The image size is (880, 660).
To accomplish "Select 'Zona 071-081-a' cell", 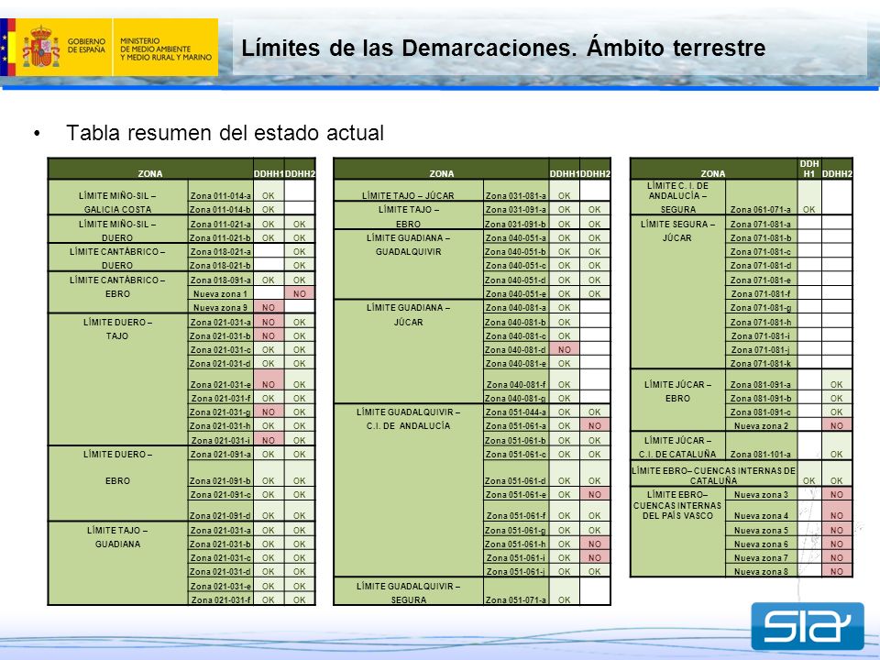I will [x=761, y=223].
